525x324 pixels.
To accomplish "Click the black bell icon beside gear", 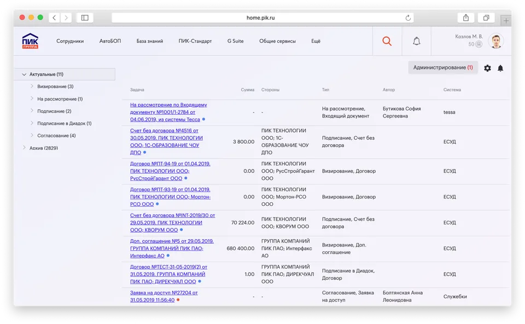I will 500,68.
